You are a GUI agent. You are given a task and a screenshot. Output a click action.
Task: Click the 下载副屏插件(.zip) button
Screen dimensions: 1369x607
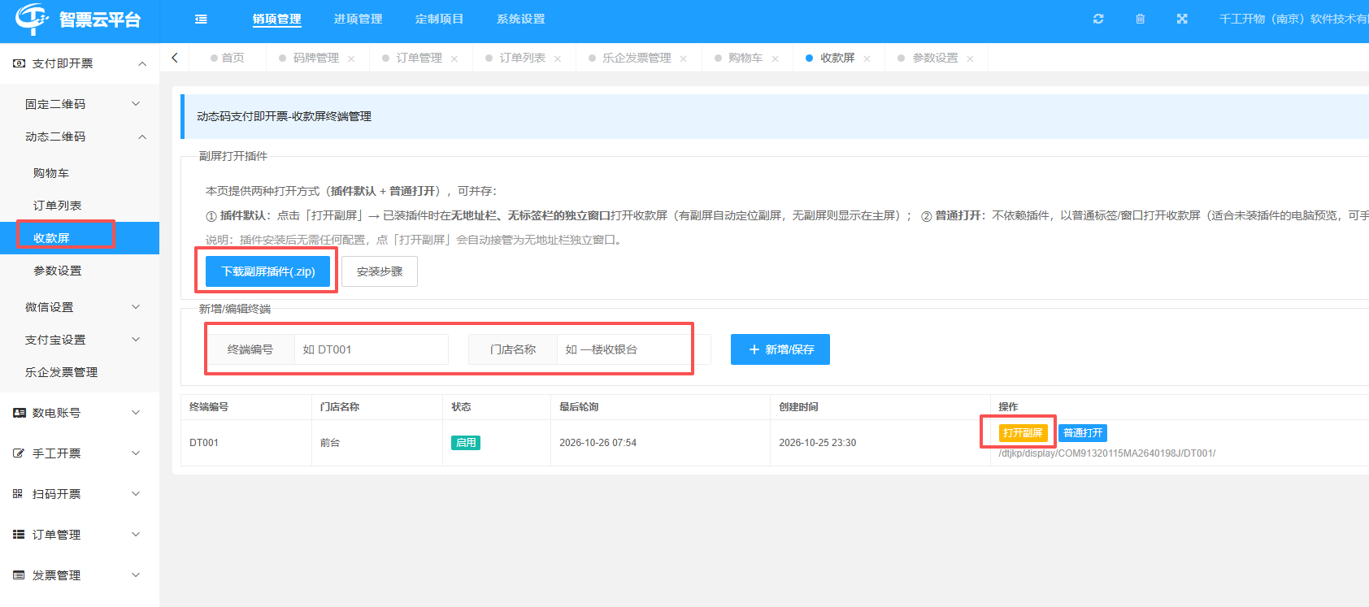point(268,271)
